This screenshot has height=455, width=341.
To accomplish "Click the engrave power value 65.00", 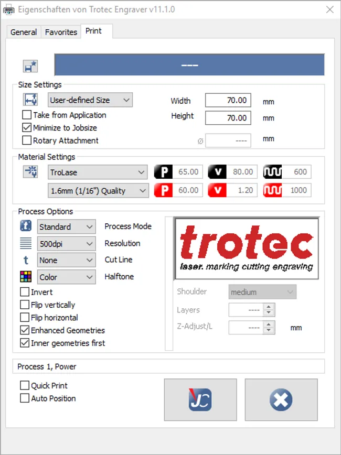I will [188, 172].
